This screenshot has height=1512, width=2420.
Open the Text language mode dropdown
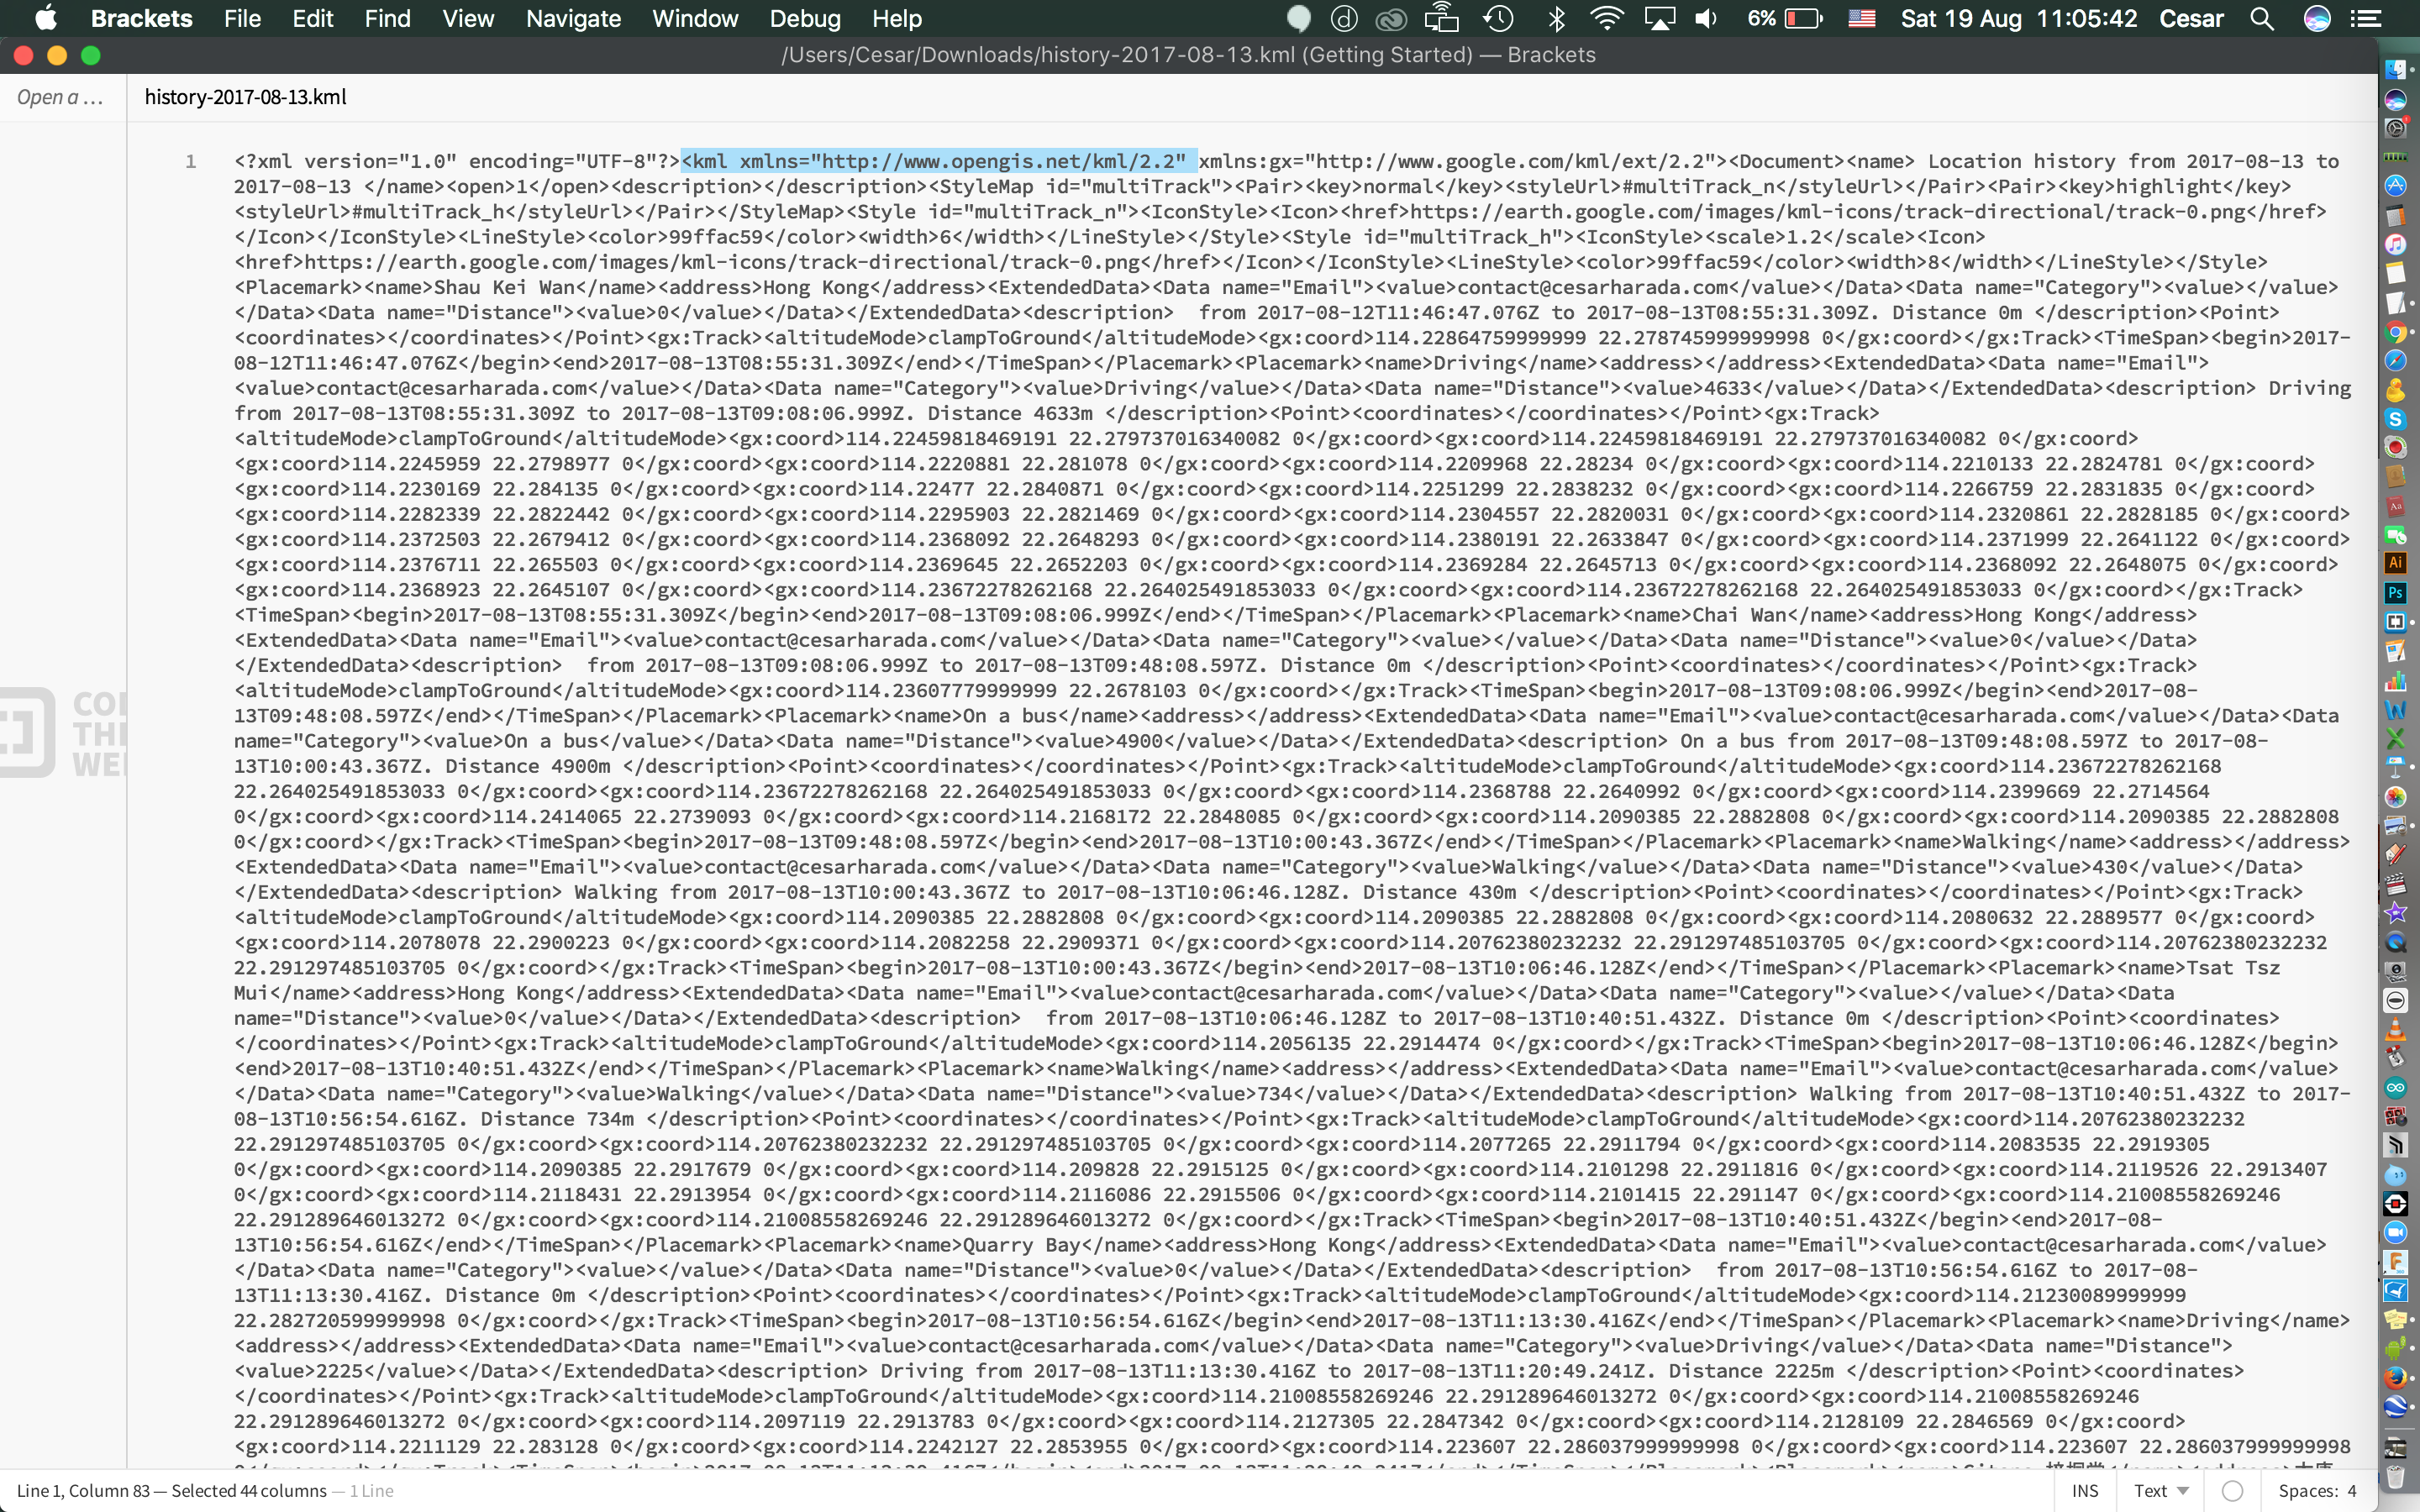tap(2160, 1491)
